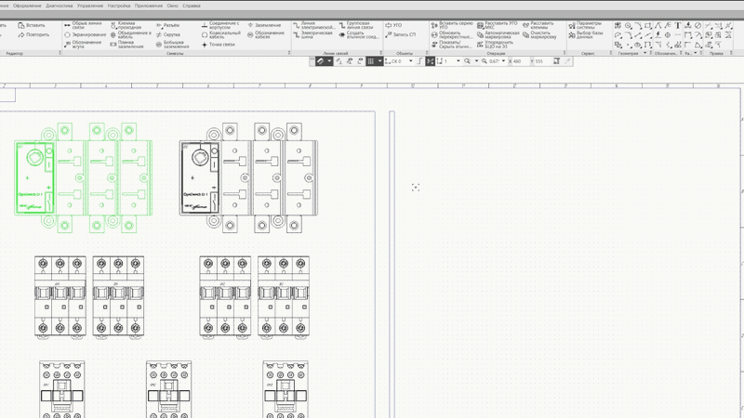Place a 'Планка заземления' symbol

(x=126, y=44)
